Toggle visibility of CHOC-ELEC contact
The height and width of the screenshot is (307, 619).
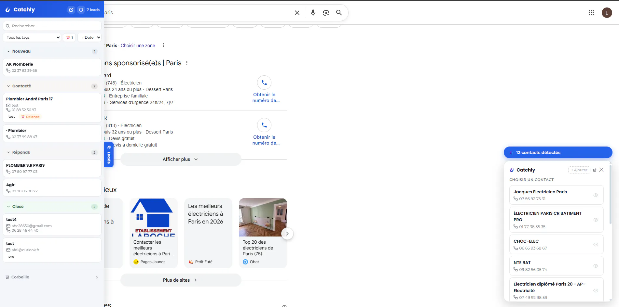596,245
